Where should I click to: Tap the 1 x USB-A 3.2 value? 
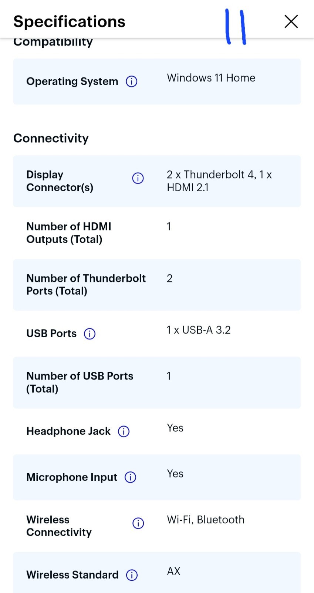pos(199,330)
